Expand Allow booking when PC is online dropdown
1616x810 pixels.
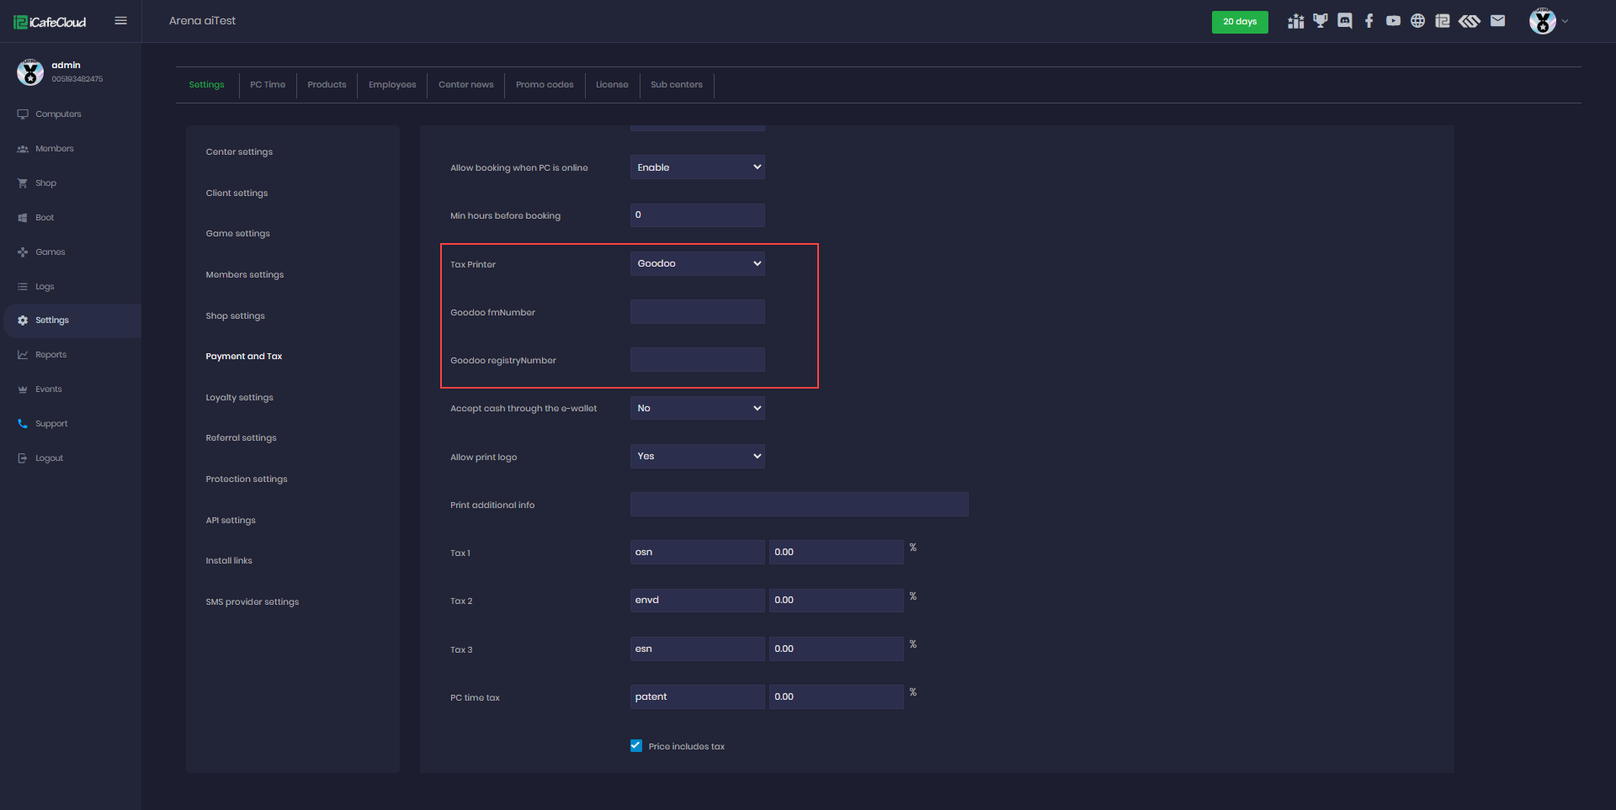(697, 168)
